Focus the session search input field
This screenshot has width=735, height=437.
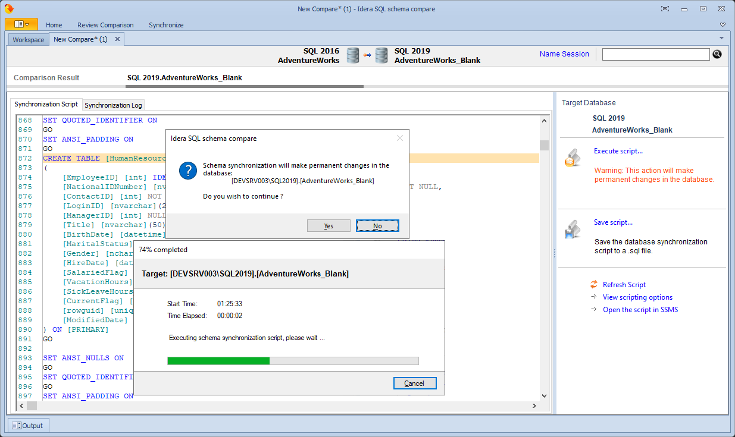[656, 54]
